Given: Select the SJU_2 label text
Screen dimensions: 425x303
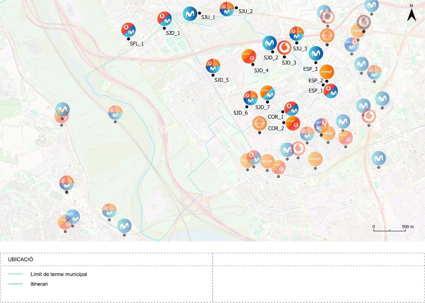Looking at the screenshot, I should coord(246,11).
